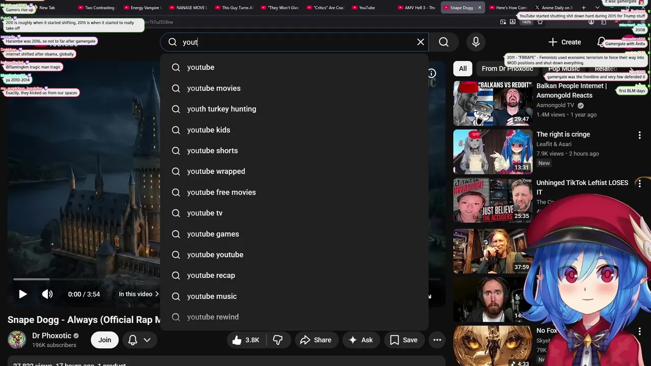Open a new browser tab with plus icon
Viewport: 651px width, 366px height.
click(583, 8)
